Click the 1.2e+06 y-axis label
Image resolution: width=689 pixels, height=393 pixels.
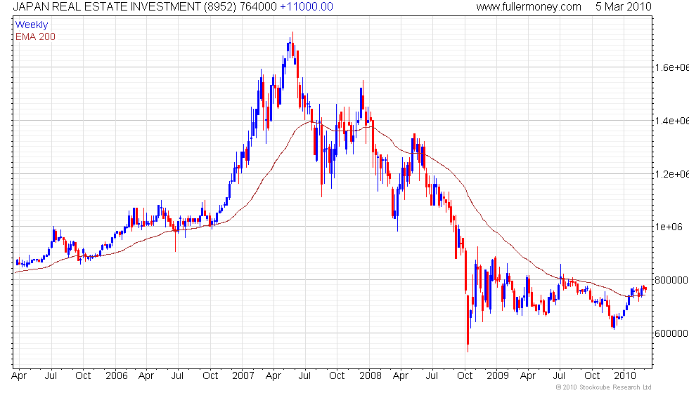[672, 174]
